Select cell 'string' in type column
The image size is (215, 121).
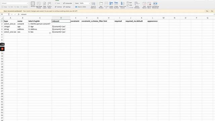[x=10, y=29]
